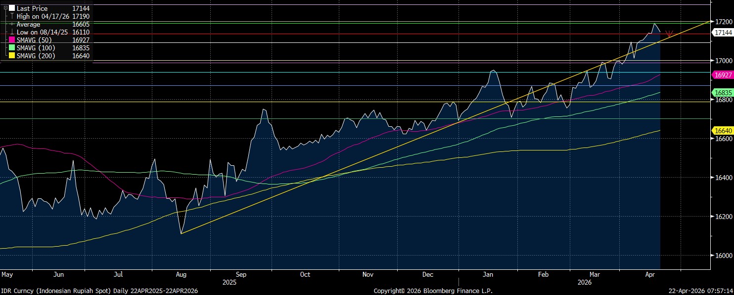Click the magenta 16927 axis label tag

[x=721, y=75]
